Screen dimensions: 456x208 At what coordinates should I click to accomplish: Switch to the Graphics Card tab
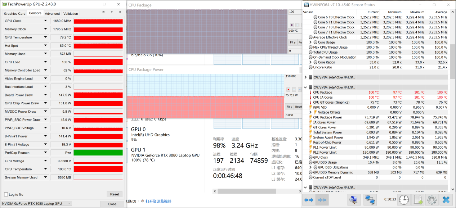pos(14,14)
